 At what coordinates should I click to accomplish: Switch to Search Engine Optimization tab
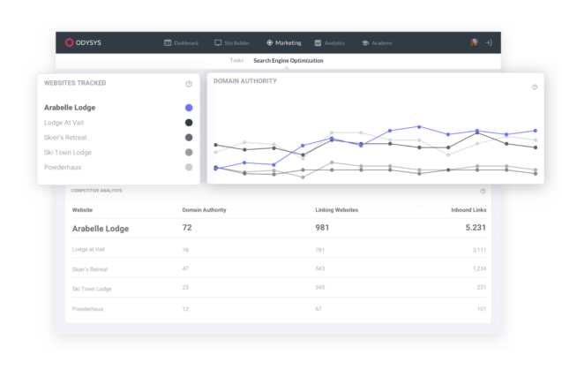pos(288,61)
